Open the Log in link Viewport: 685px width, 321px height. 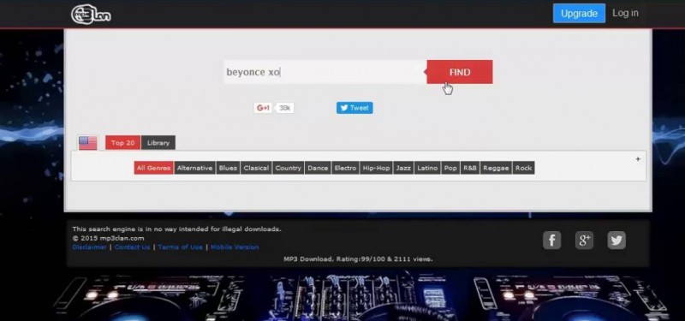(x=625, y=13)
